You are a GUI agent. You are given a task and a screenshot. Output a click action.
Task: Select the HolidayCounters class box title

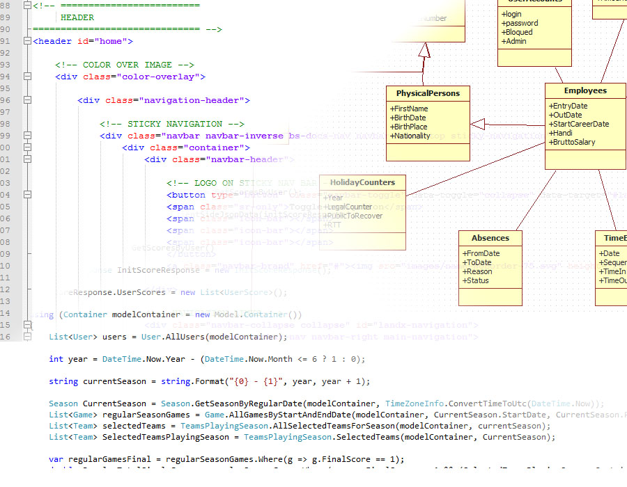[362, 182]
